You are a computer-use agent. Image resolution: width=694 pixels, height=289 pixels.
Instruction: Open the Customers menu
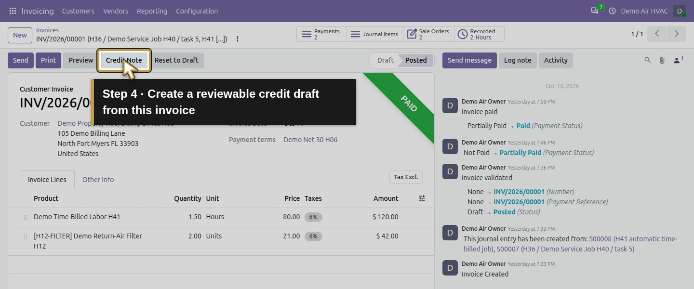(x=78, y=11)
